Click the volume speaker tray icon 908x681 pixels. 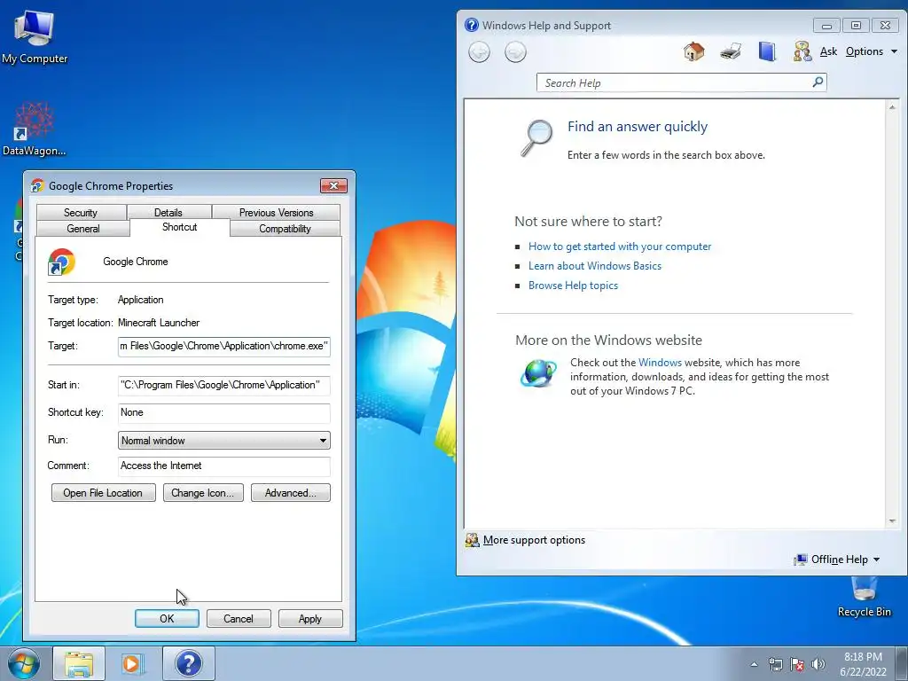pyautogui.click(x=818, y=664)
